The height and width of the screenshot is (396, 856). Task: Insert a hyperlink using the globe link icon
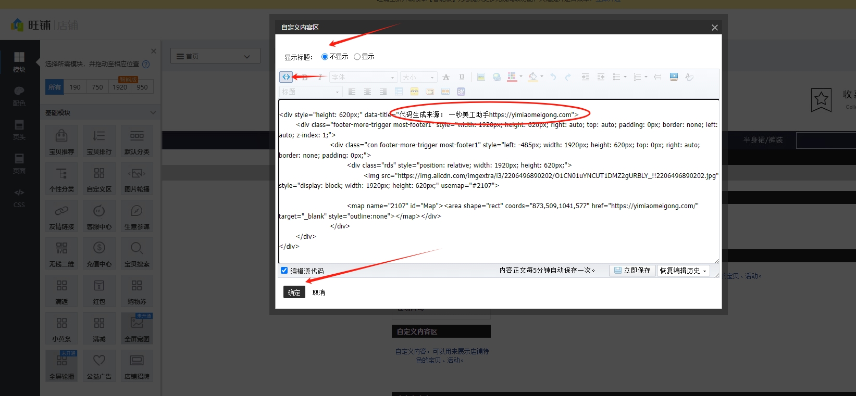[497, 77]
